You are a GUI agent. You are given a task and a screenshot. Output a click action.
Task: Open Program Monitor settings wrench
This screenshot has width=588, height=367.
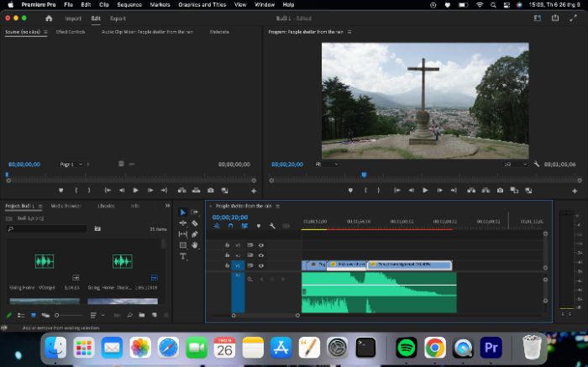(537, 165)
